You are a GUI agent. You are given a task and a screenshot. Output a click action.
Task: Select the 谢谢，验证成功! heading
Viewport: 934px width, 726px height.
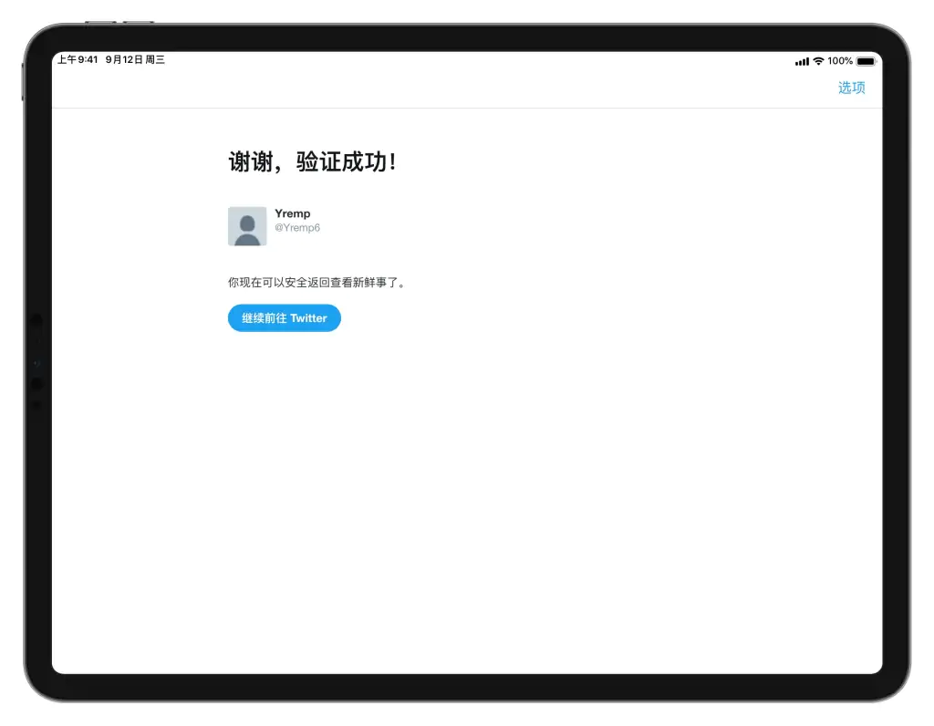tap(312, 161)
